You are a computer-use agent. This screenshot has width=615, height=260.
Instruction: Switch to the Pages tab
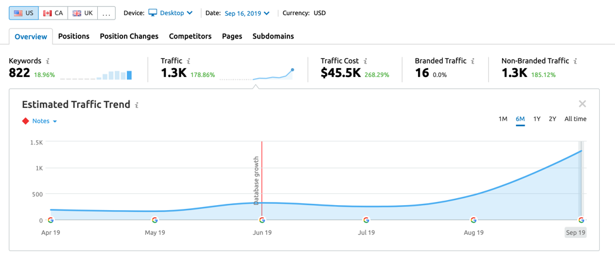232,36
